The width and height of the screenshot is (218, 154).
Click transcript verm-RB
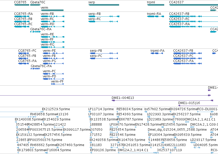[53, 16]
